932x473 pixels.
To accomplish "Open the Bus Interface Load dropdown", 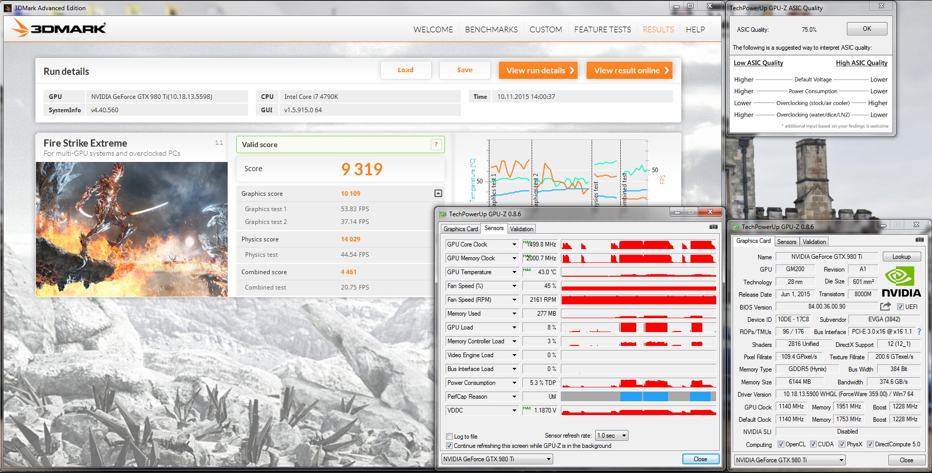I will [514, 369].
